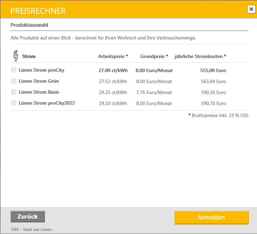Click the Lünen Strom proCity2022 label

(x=47, y=103)
